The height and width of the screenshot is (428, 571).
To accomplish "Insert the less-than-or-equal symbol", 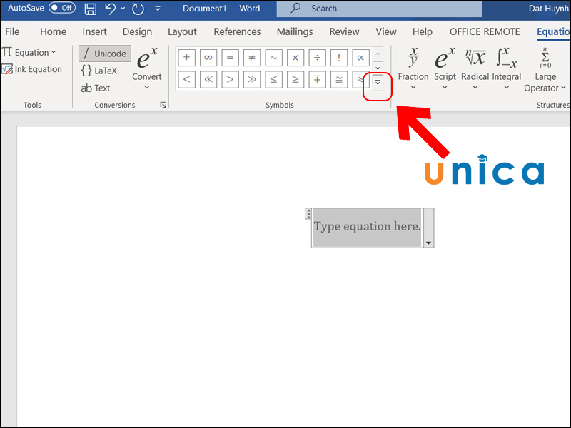I will (273, 79).
